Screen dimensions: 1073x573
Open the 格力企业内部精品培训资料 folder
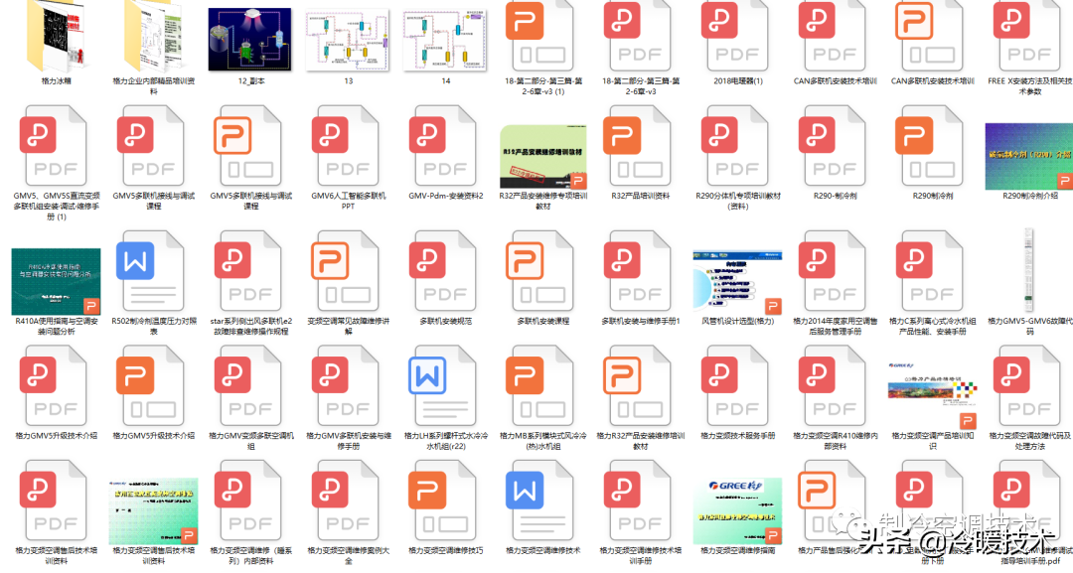pos(153,34)
